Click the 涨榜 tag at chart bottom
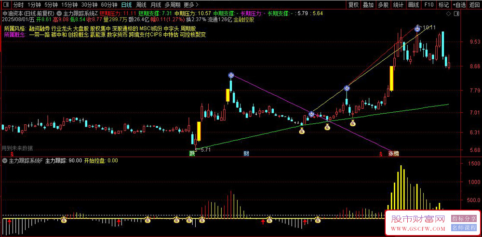This screenshot has height=237, width=482. tap(393, 153)
